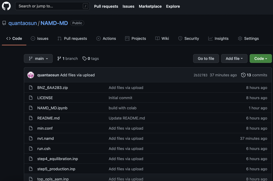
Task: Open the Settings tab
Action: click(x=248, y=39)
